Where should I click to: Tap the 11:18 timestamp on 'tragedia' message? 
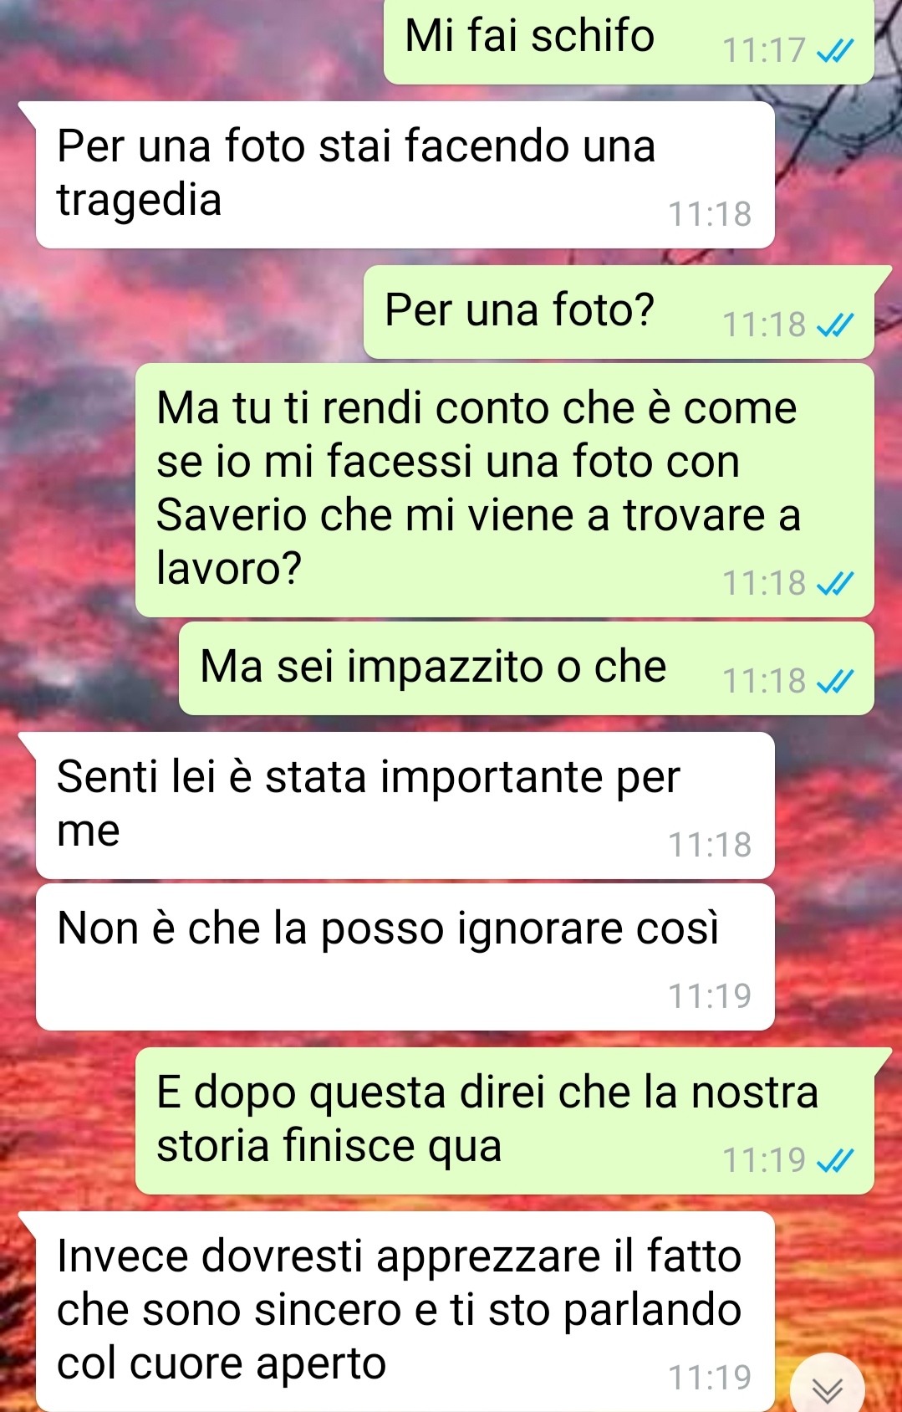click(710, 215)
